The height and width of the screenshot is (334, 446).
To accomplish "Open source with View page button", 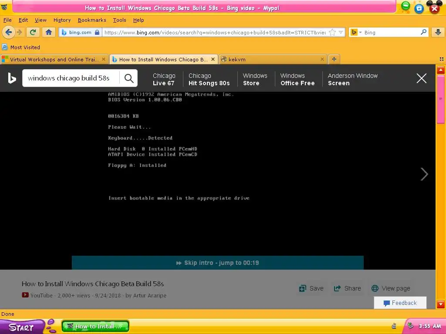I will (x=391, y=288).
